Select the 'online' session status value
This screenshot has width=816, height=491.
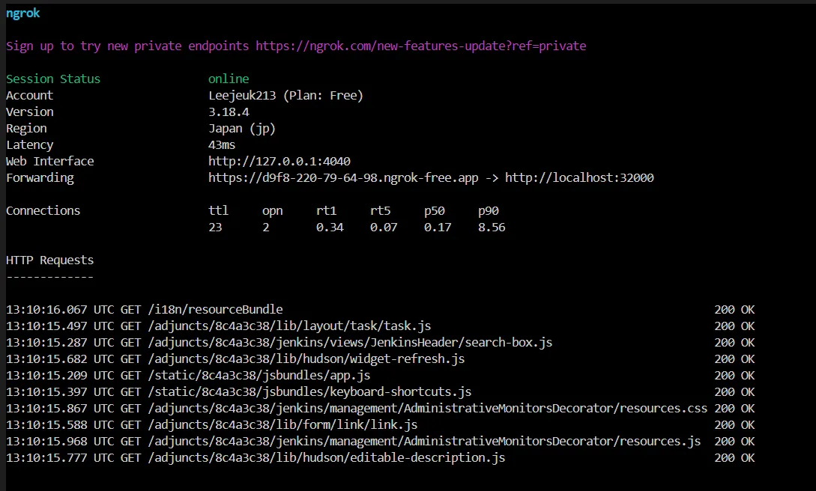click(x=229, y=79)
